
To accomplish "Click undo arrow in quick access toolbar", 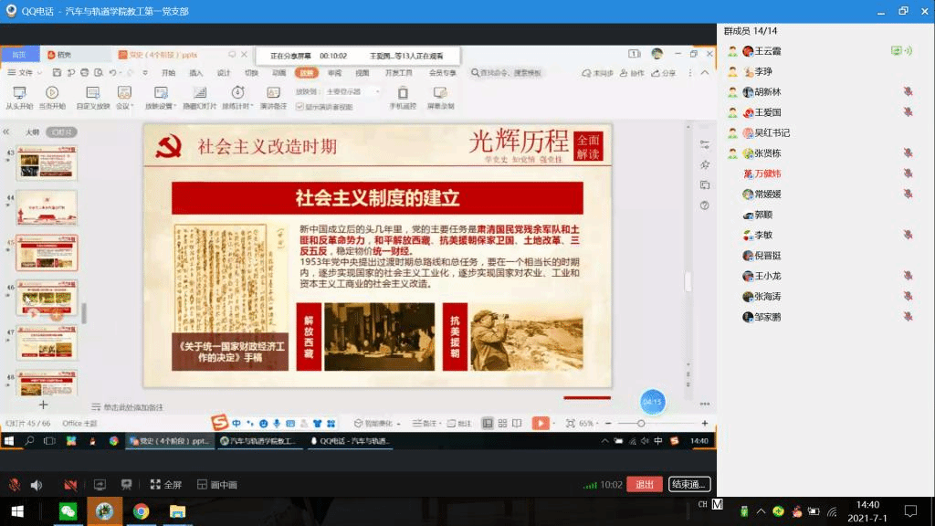I will pyautogui.click(x=112, y=73).
